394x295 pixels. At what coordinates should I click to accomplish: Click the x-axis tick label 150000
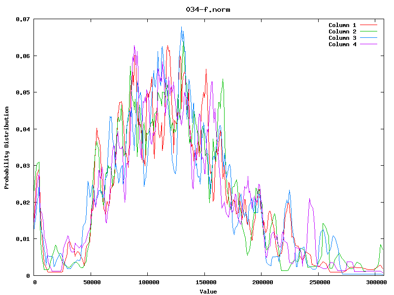206,282
